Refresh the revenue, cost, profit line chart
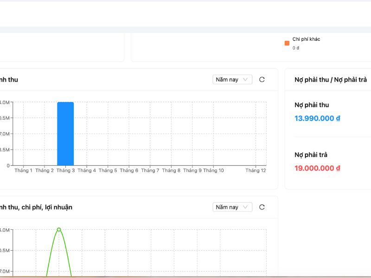Viewport: 371px width, 278px height. pos(262,207)
